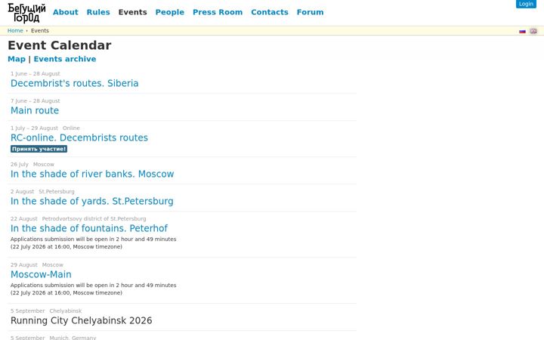This screenshot has height=340, width=544.
Task: Click the 'Petrodvortsovy district of St.Petersburg' label
Action: click(x=94, y=218)
